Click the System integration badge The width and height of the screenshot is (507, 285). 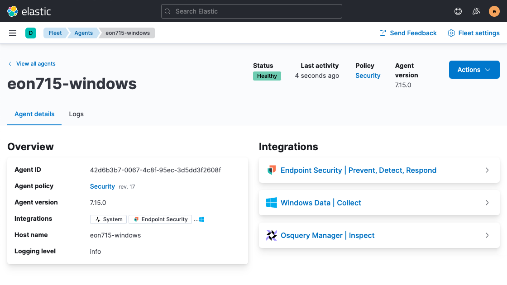click(x=109, y=219)
